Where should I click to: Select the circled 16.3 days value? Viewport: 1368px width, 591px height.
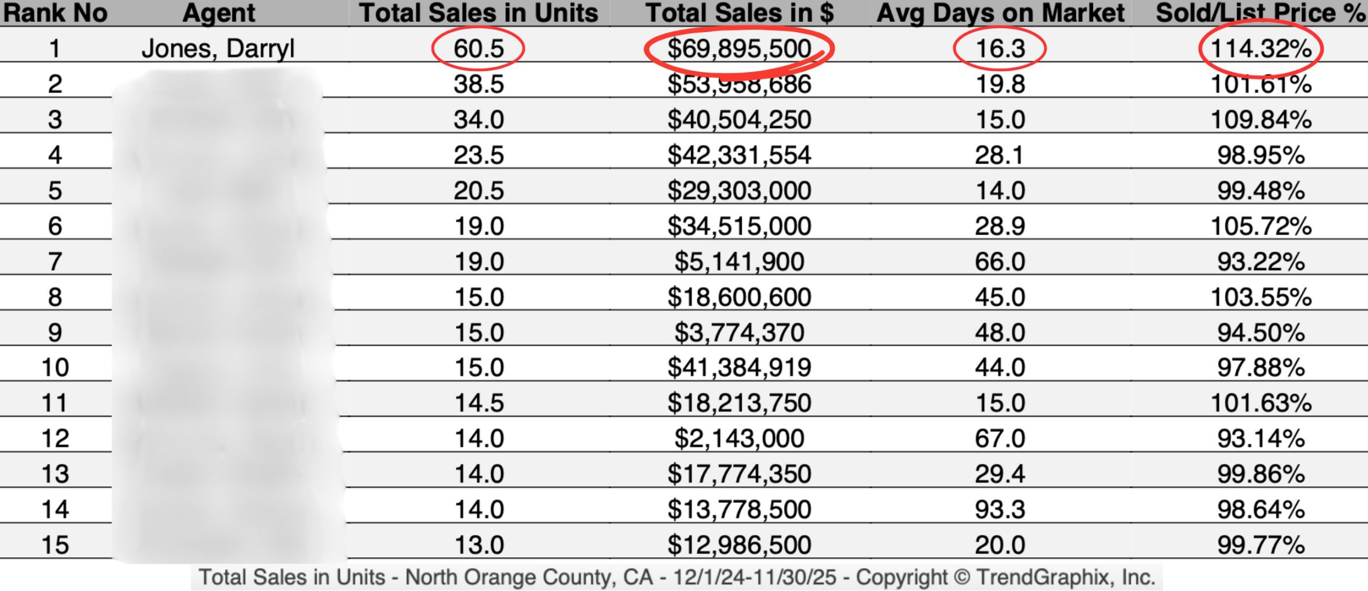pyautogui.click(x=1000, y=49)
